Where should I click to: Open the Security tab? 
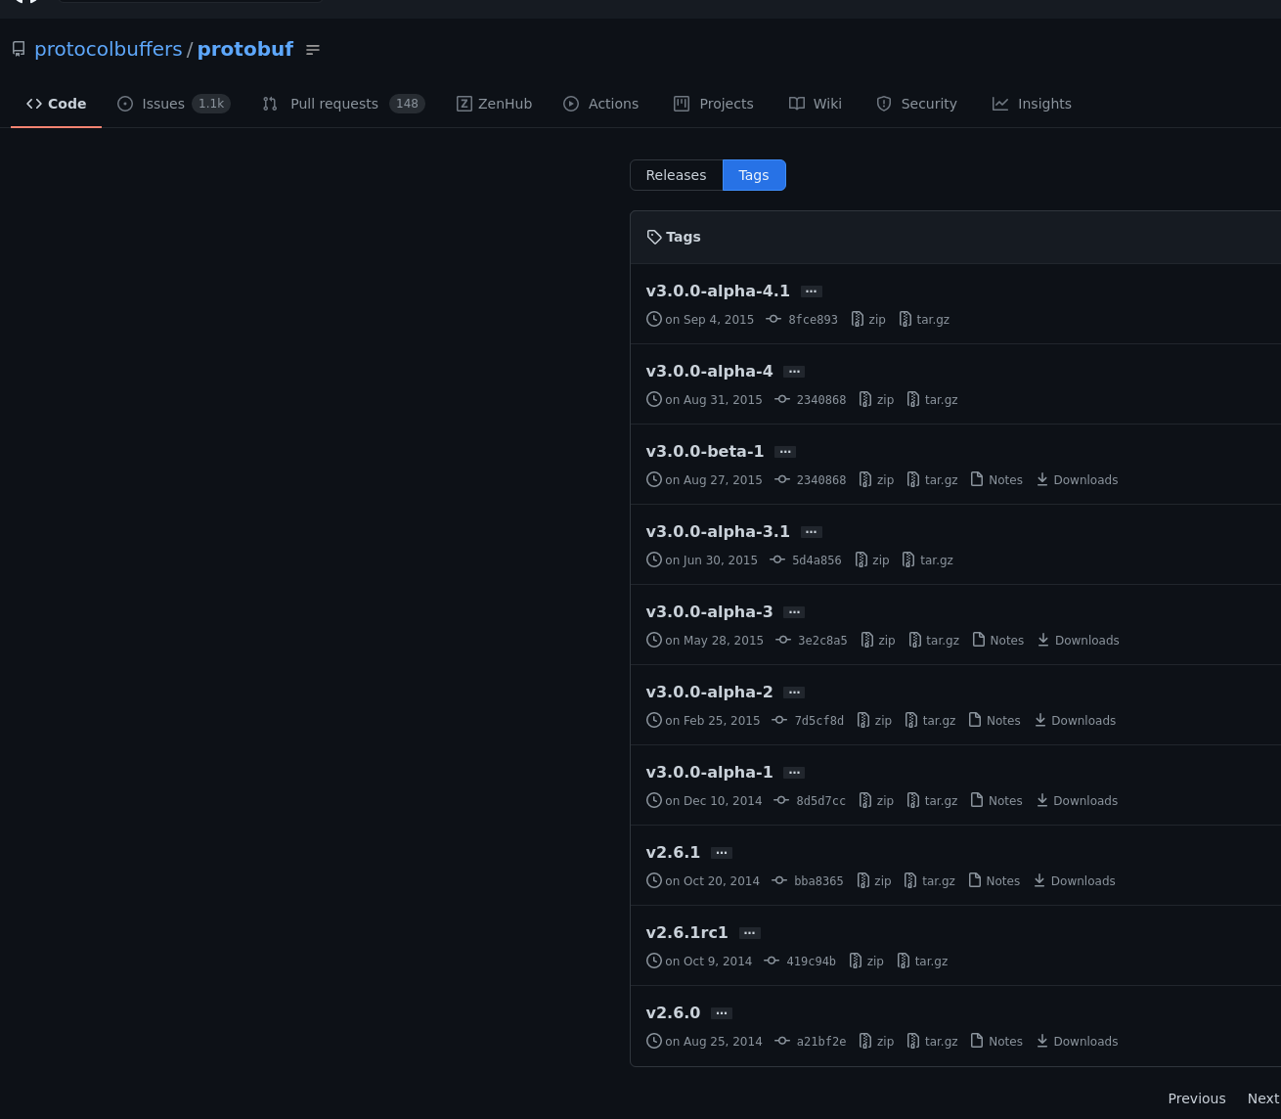pyautogui.click(x=916, y=104)
